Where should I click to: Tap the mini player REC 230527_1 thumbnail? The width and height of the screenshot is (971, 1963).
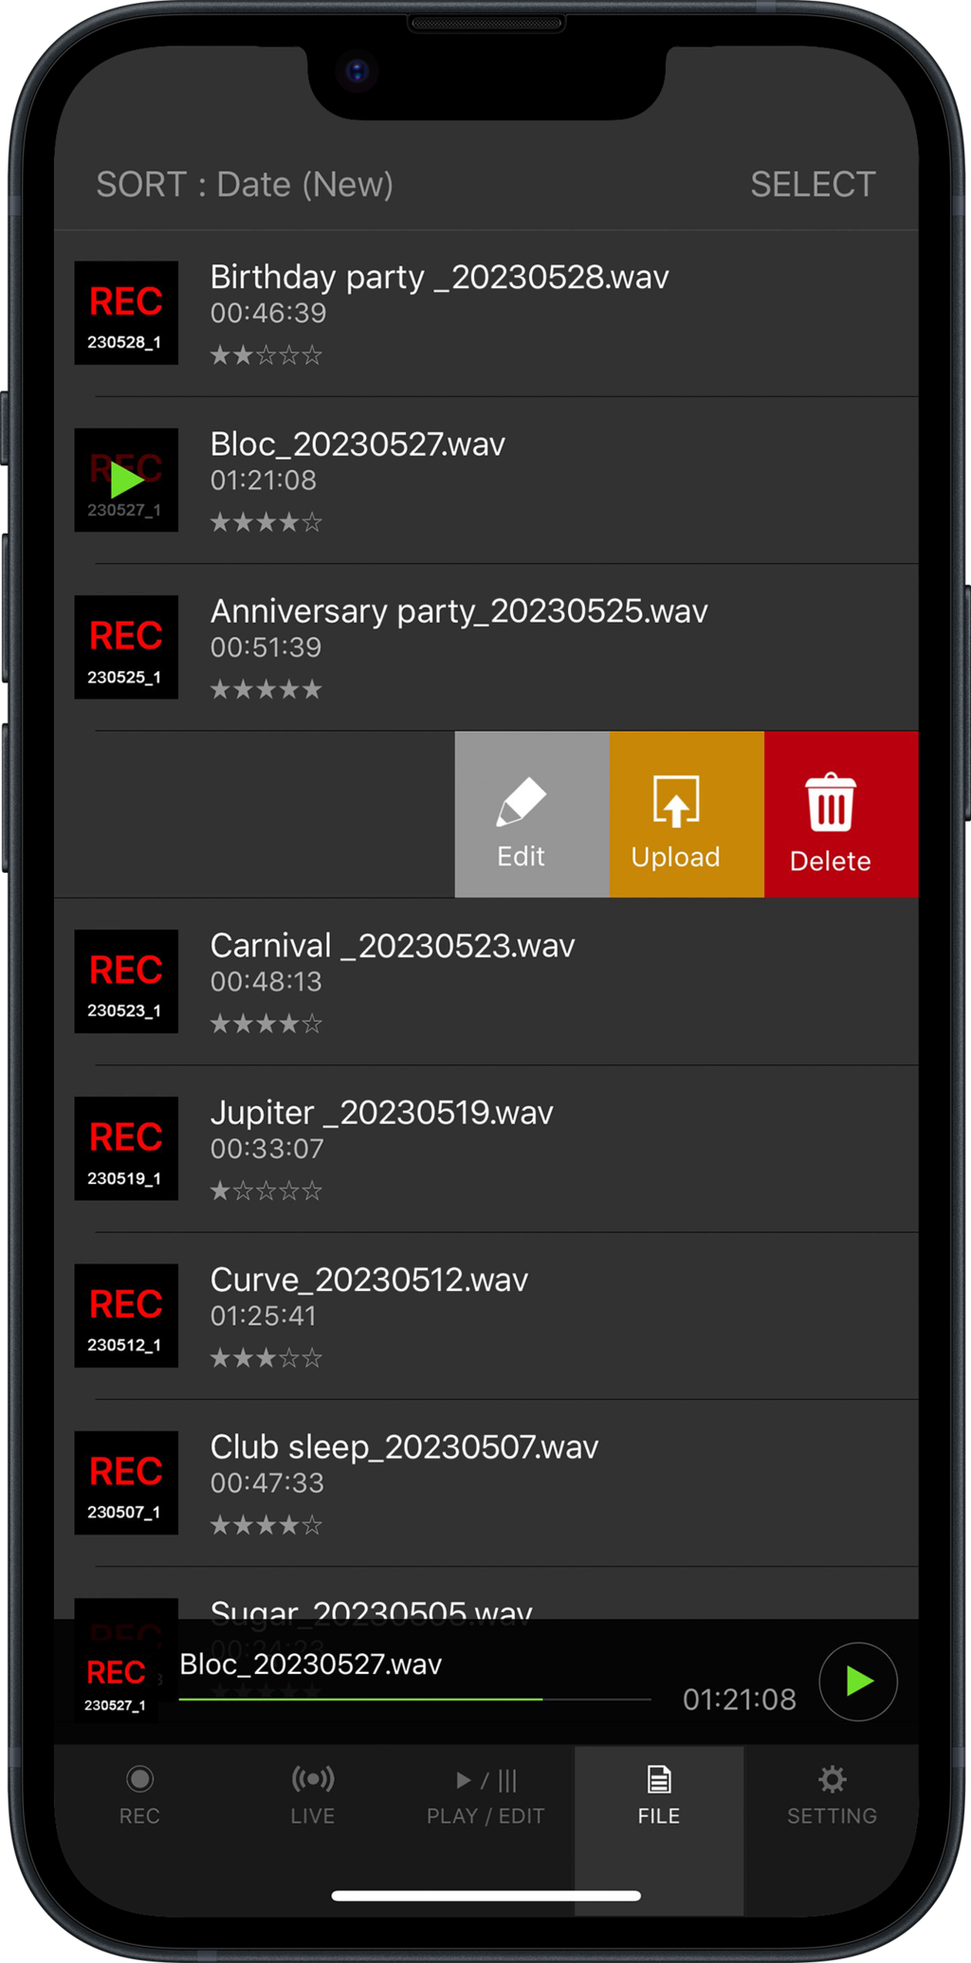(116, 1683)
